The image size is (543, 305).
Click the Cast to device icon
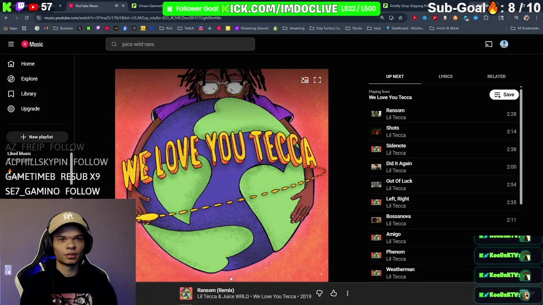tap(489, 44)
